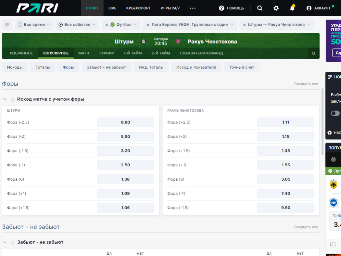
Task: Collapse the Забьют - не забьют section chevron
Action: point(5,242)
